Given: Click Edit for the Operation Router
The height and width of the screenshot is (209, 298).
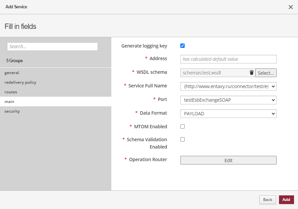Looking at the screenshot, I should (x=228, y=160).
